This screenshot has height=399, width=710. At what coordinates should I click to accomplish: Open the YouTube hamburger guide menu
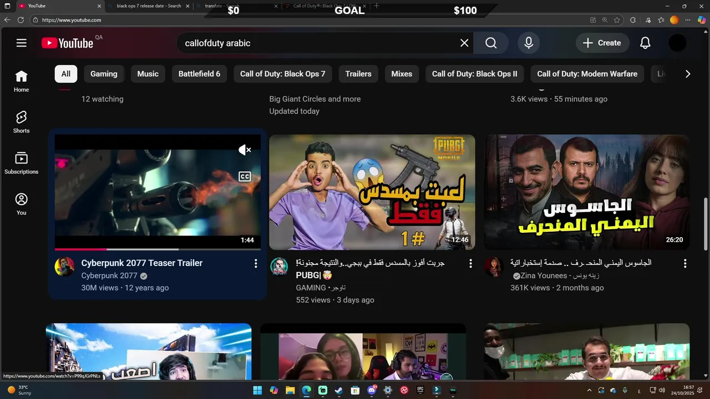click(x=22, y=43)
